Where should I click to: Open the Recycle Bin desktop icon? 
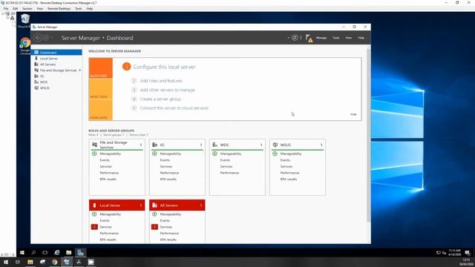click(24, 21)
